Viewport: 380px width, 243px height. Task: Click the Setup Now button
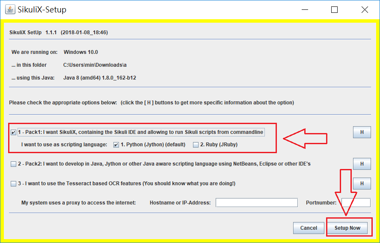pos(347,228)
